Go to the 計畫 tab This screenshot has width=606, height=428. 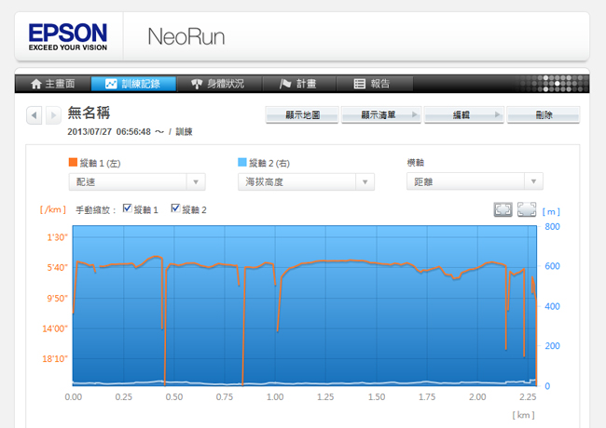coord(299,84)
